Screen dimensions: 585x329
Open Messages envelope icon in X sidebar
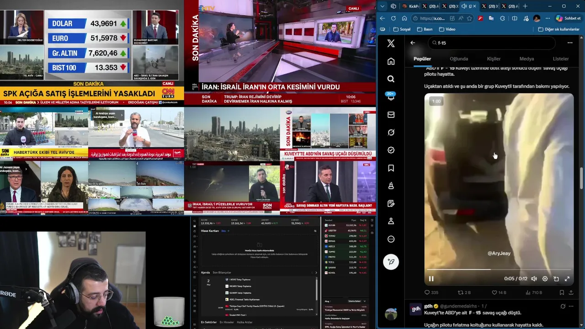[391, 115]
